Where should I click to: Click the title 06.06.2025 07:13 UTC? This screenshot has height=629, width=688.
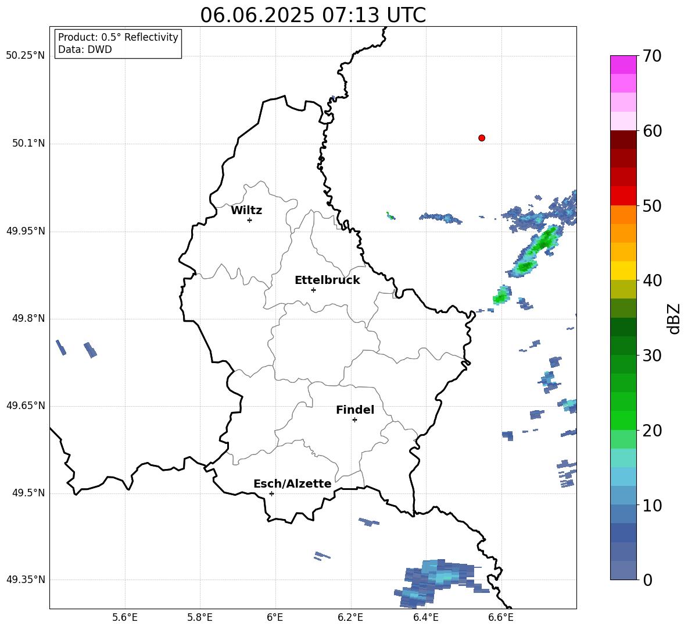tap(313, 15)
